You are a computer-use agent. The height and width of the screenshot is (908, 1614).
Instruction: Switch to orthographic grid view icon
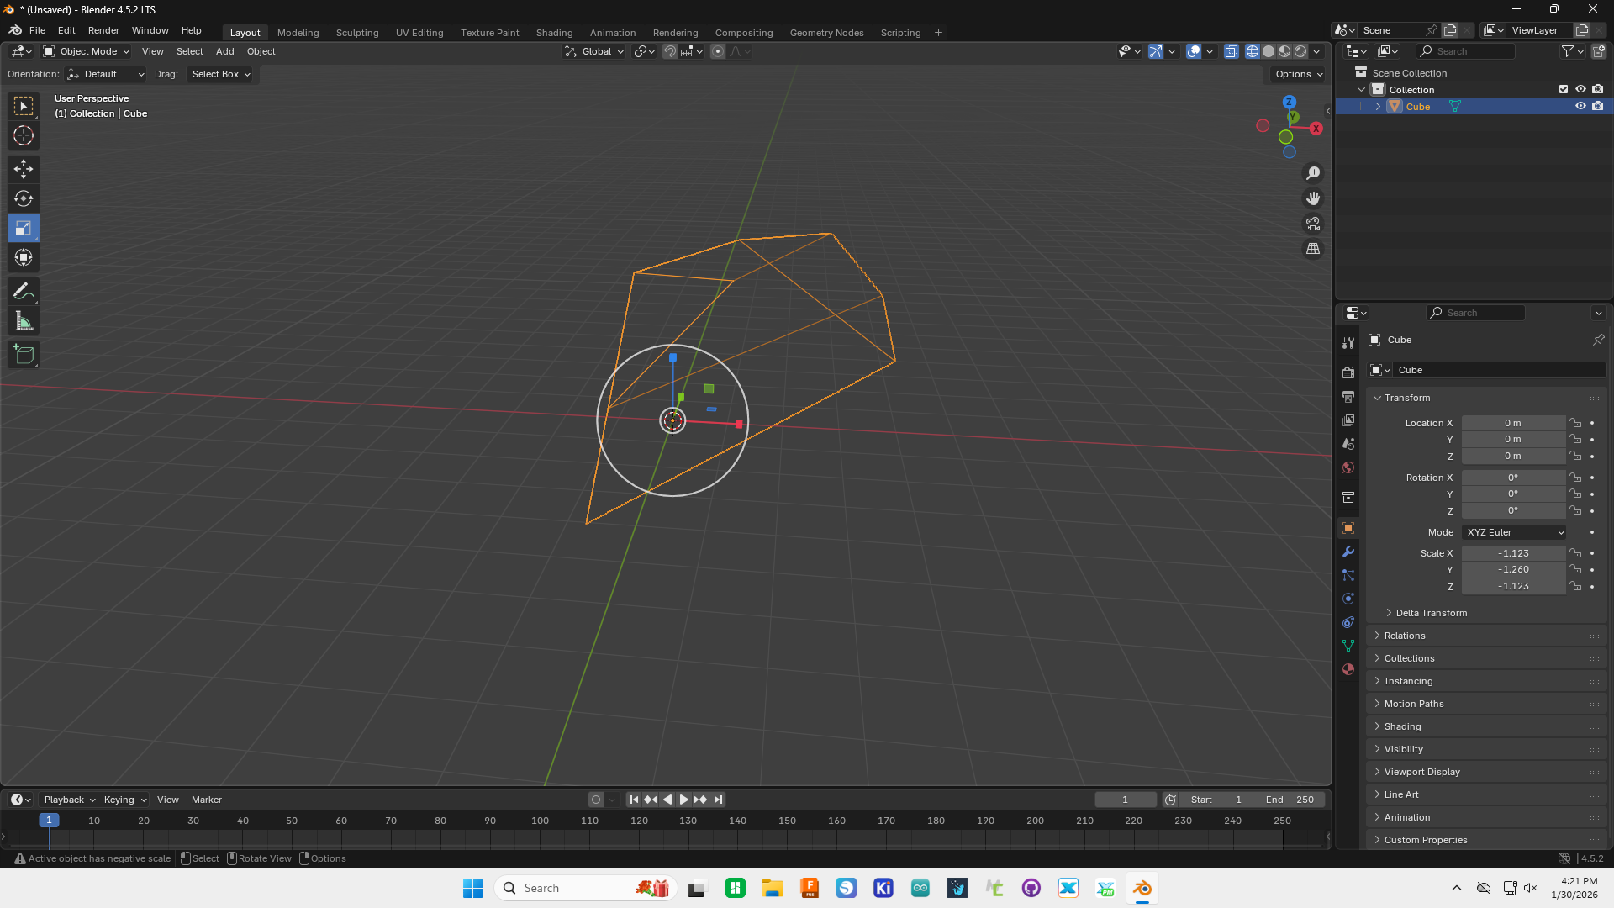[x=1313, y=249]
